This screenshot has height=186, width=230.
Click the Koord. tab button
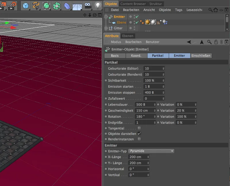coord(136,56)
